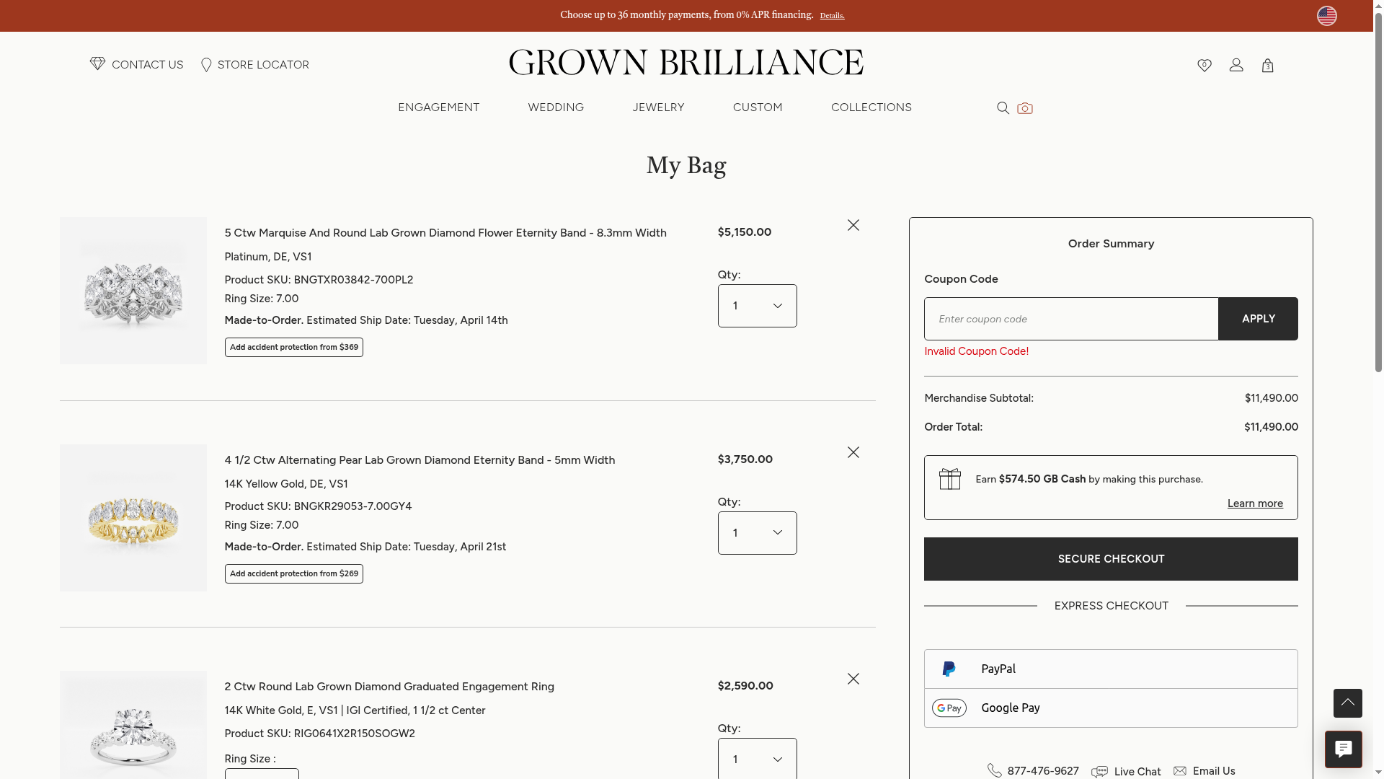The width and height of the screenshot is (1384, 779).
Task: Add accident protection from $369
Action: [293, 348]
